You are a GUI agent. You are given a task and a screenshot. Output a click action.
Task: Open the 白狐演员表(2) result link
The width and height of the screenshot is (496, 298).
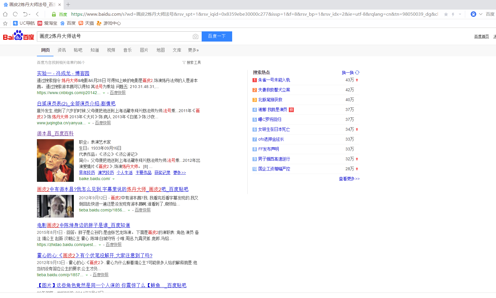(76, 104)
